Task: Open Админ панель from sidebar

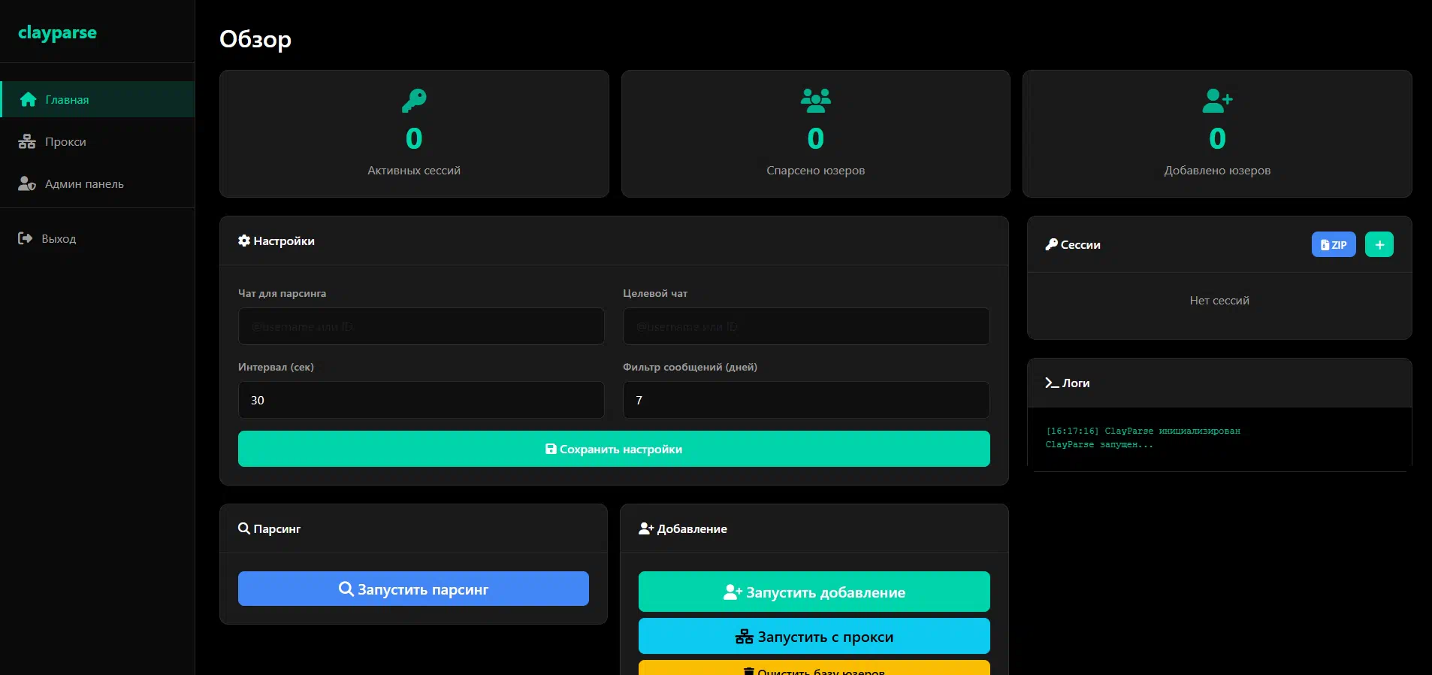Action: click(83, 183)
